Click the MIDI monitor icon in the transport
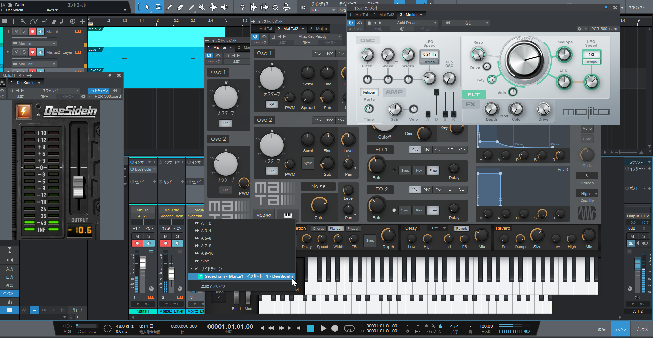The height and width of the screenshot is (338, 653). [x=67, y=326]
